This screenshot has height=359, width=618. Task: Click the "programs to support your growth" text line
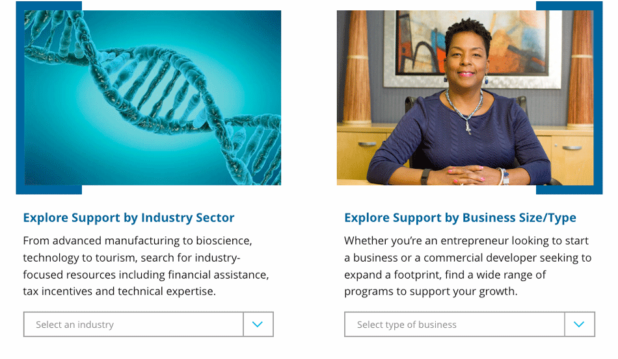[431, 291]
